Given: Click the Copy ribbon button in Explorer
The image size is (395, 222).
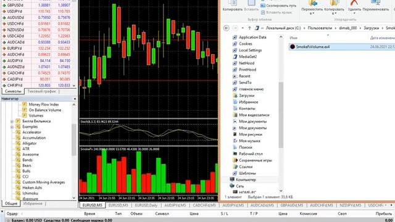Looking at the screenshot, I should [233, 6].
